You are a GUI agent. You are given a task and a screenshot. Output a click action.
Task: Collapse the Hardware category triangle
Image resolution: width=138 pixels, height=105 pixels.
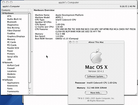click(x=3, y=13)
